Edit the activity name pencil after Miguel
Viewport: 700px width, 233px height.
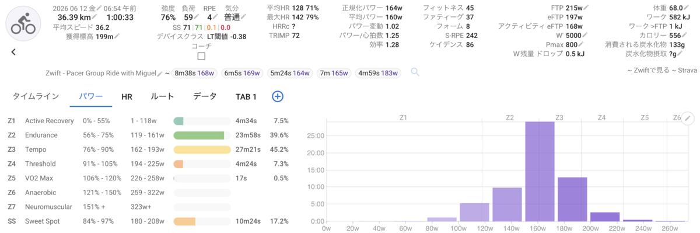(x=160, y=73)
